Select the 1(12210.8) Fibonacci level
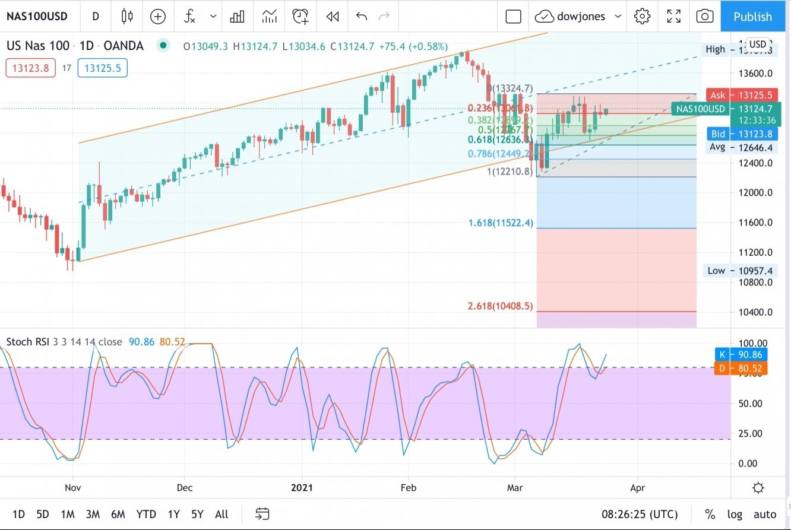The width and height of the screenshot is (791, 530). (x=510, y=172)
